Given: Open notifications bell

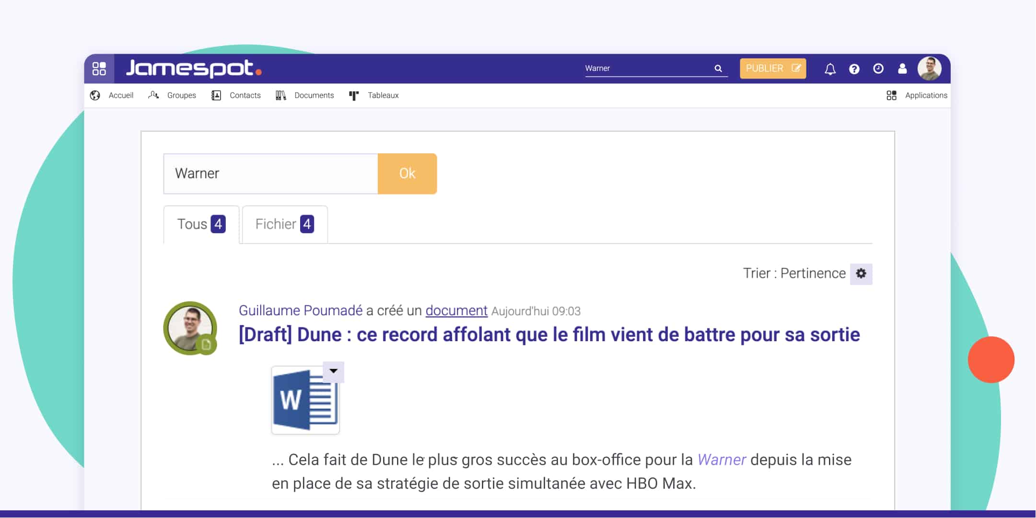Looking at the screenshot, I should point(830,69).
